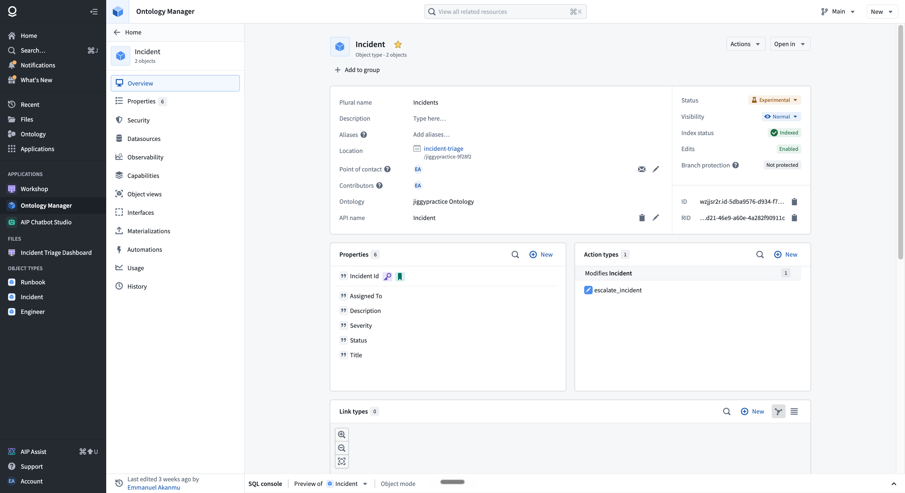Add a New link type
This screenshot has width=905, height=493.
(752, 411)
